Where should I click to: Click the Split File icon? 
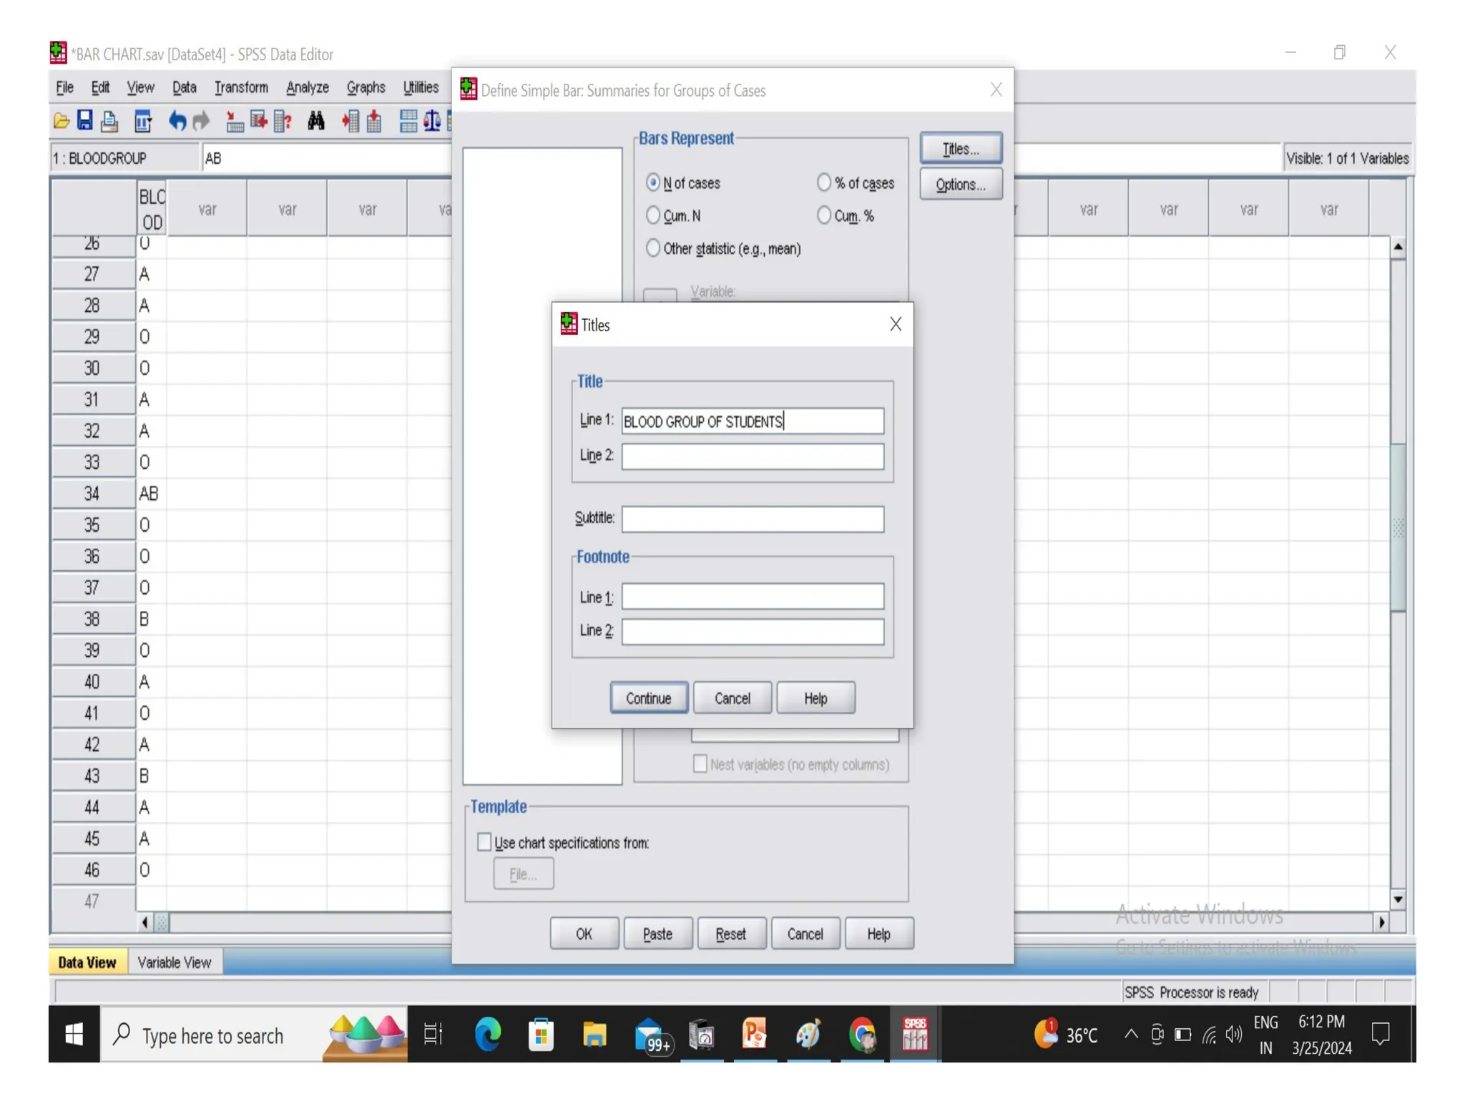click(x=408, y=121)
